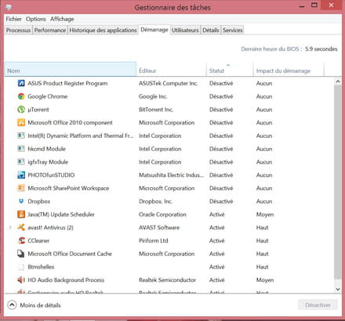Select the Dropbox row name
Image resolution: width=345 pixels, height=321 pixels.
pyautogui.click(x=39, y=201)
